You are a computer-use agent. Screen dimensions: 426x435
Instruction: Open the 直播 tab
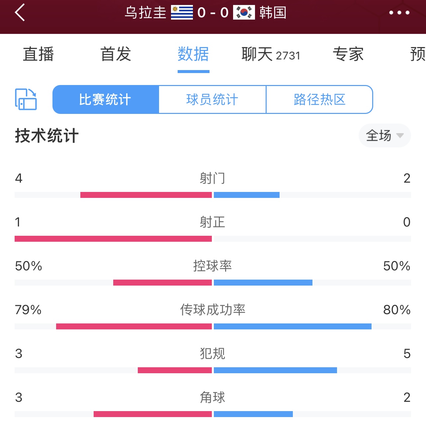[38, 54]
